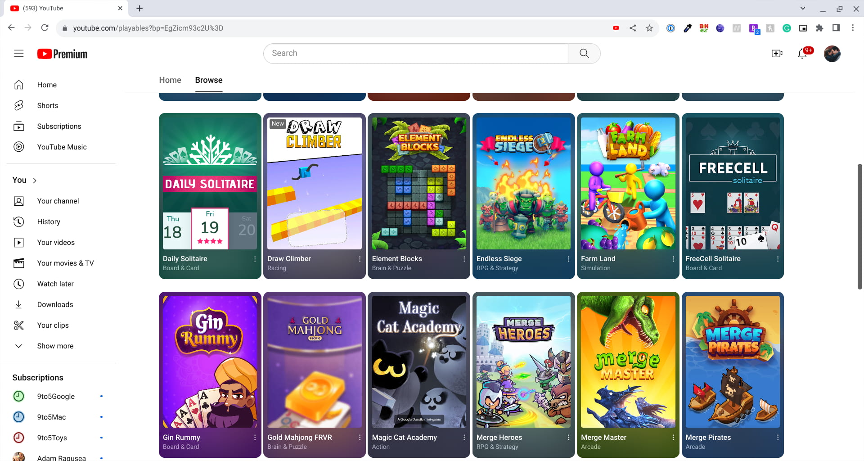Click your profile avatar
The height and width of the screenshot is (461, 864).
(832, 53)
